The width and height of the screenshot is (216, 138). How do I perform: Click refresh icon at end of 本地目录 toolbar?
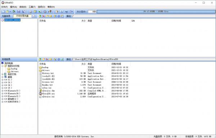[62, 59]
